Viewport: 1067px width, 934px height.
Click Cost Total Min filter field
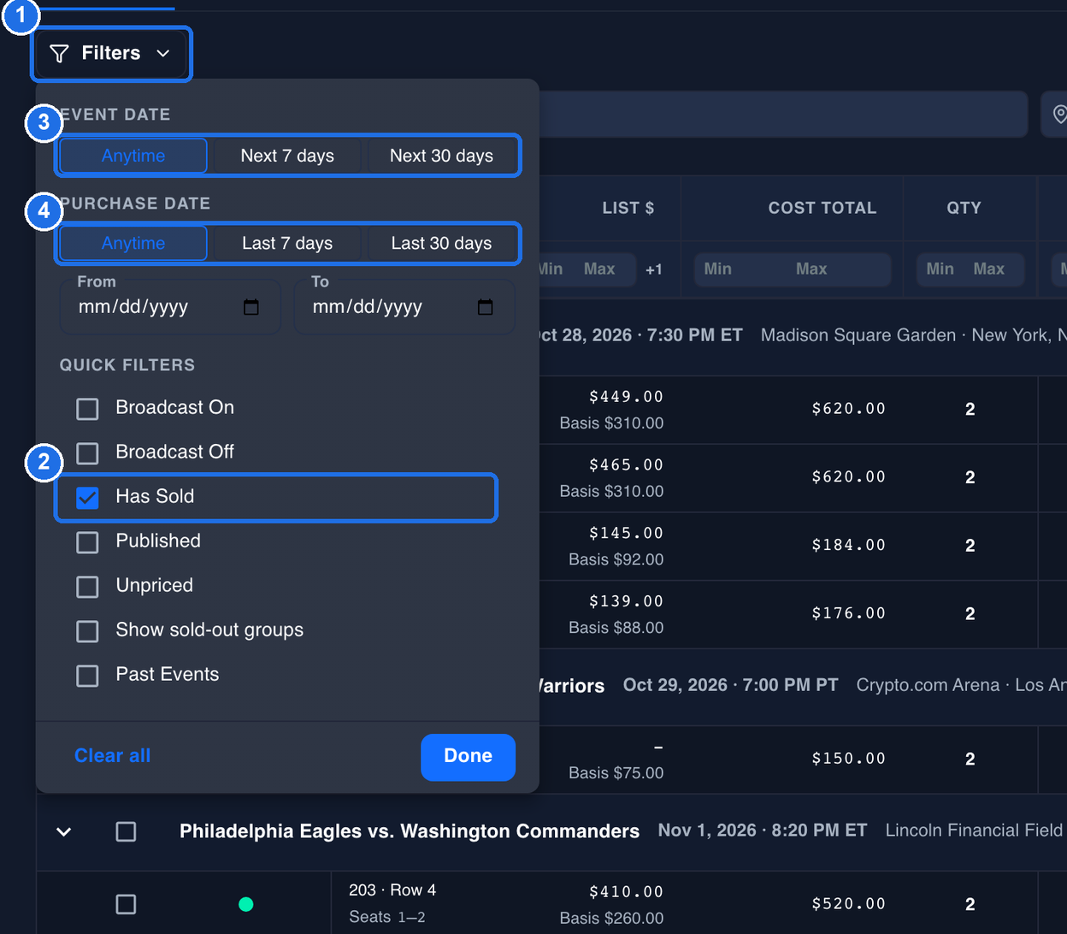[739, 269]
